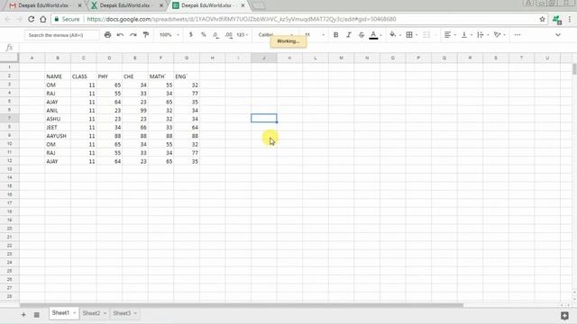
Task: Click the NAME header cell
Action: (58, 76)
